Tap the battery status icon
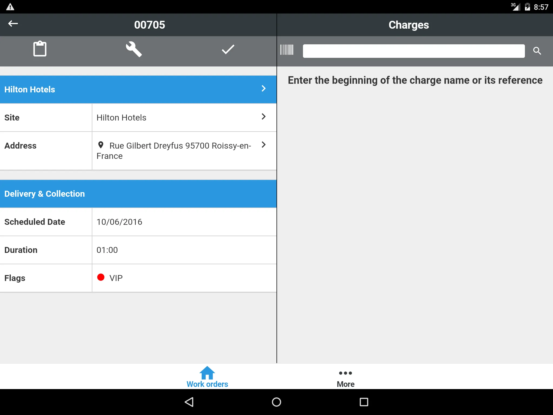 click(527, 7)
